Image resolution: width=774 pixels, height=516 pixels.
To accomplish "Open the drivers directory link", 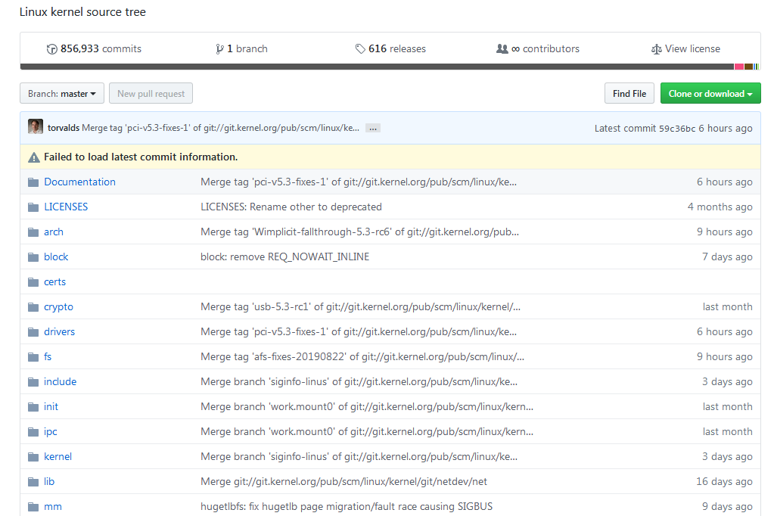I will tap(59, 332).
